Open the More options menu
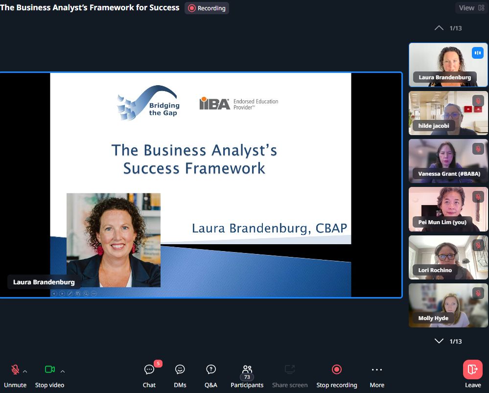Image resolution: width=489 pixels, height=393 pixels. [x=376, y=374]
